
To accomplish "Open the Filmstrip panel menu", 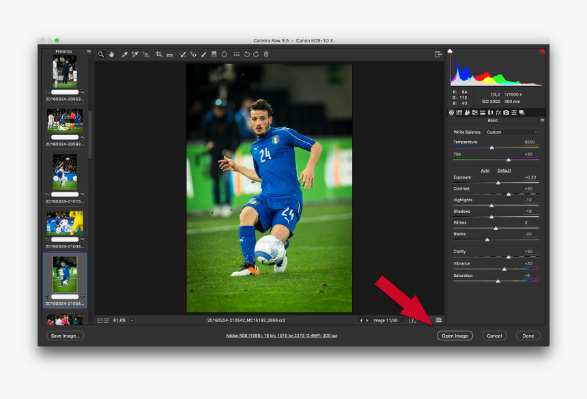I will [x=89, y=51].
